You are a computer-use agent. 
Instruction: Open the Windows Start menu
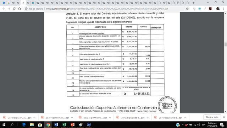point(4,125)
